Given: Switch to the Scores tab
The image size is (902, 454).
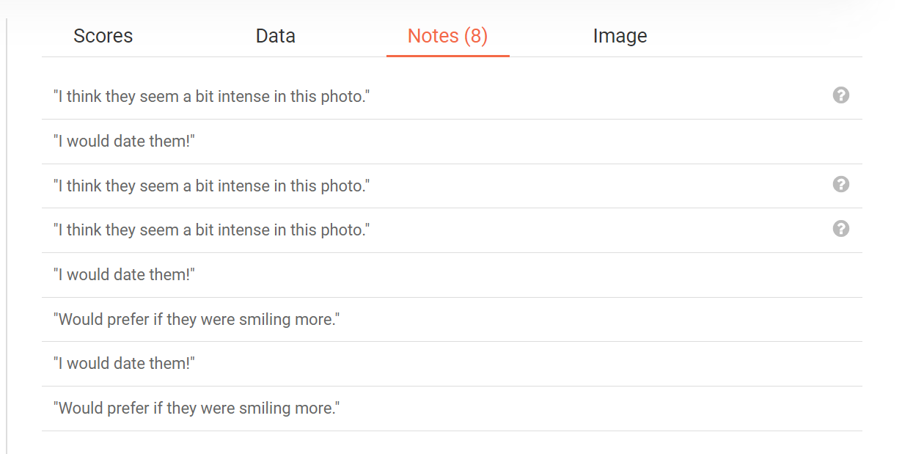Looking at the screenshot, I should pos(103,36).
